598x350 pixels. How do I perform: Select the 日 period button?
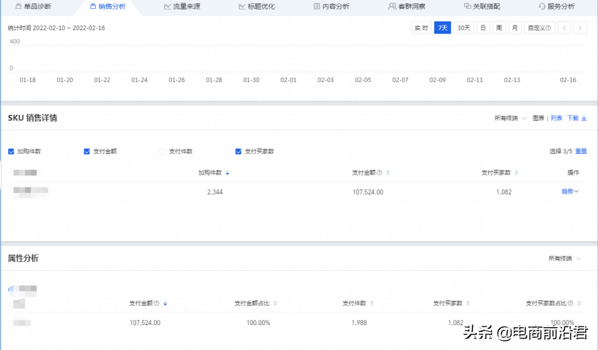pyautogui.click(x=483, y=28)
